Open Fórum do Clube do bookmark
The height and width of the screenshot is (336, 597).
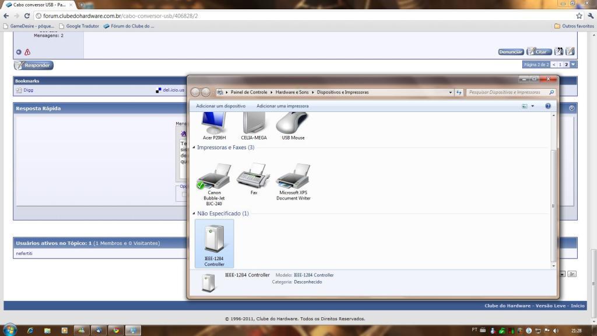[x=129, y=26]
